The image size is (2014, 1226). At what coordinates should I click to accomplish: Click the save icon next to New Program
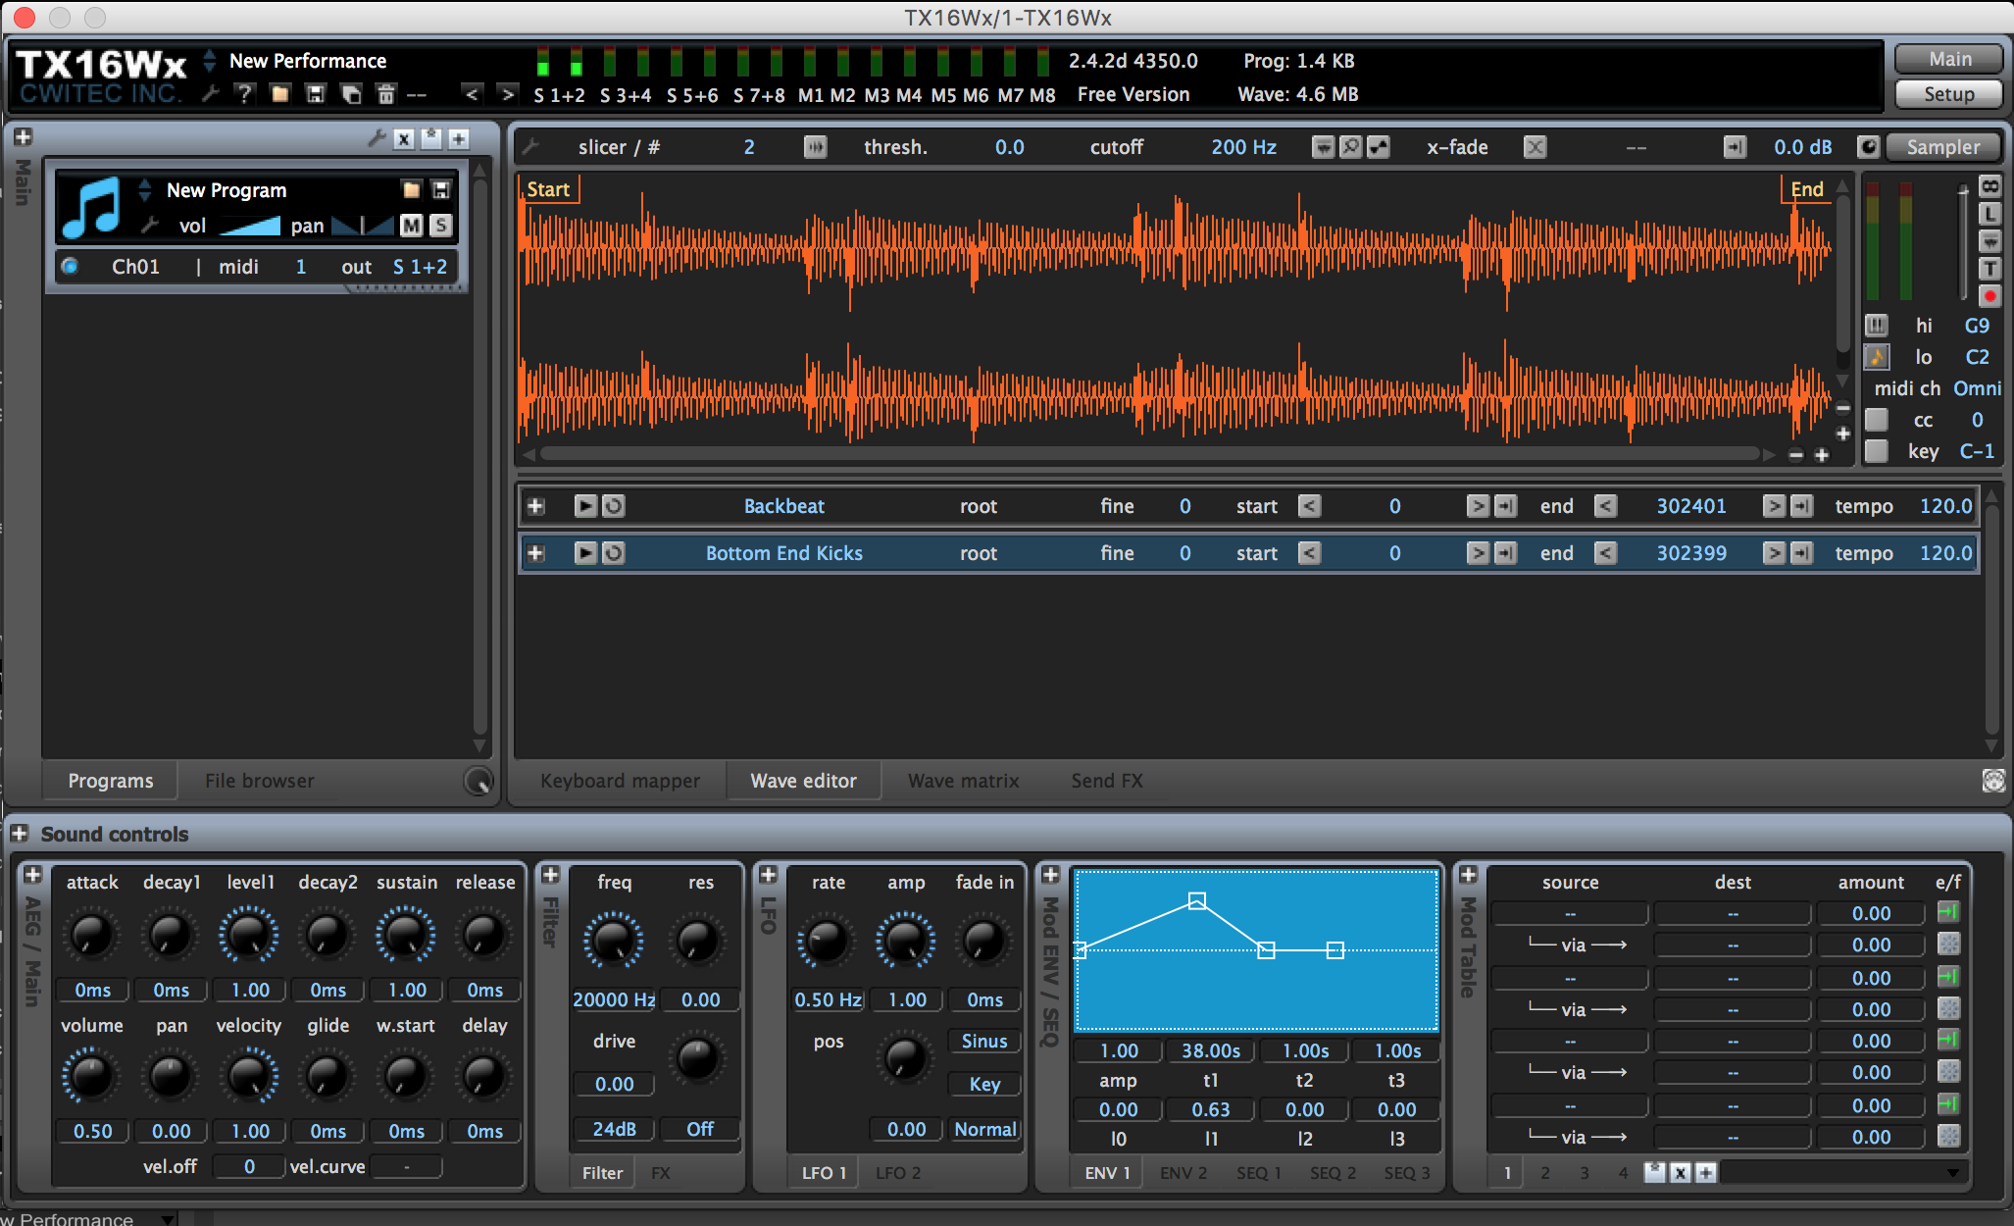440,190
